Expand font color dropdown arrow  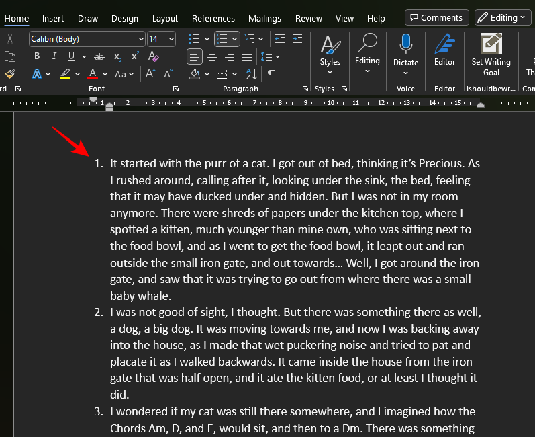pos(105,74)
